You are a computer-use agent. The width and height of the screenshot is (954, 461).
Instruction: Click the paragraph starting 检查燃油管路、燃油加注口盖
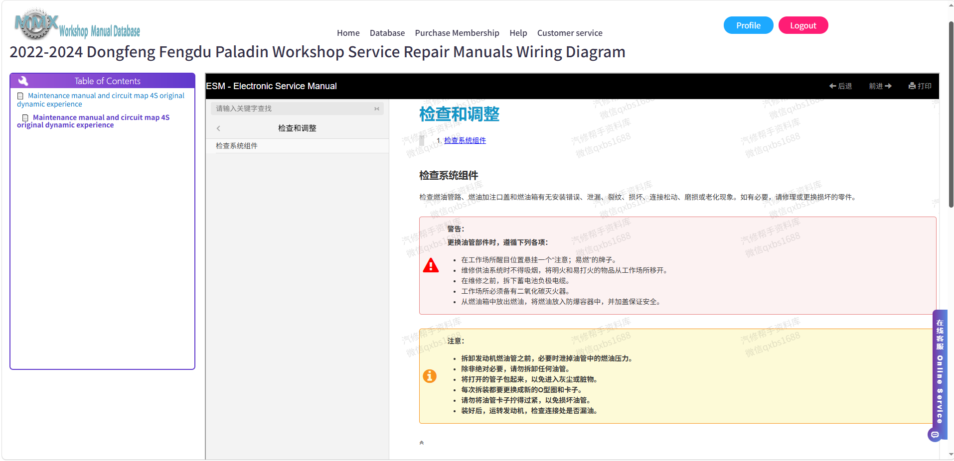[639, 197]
